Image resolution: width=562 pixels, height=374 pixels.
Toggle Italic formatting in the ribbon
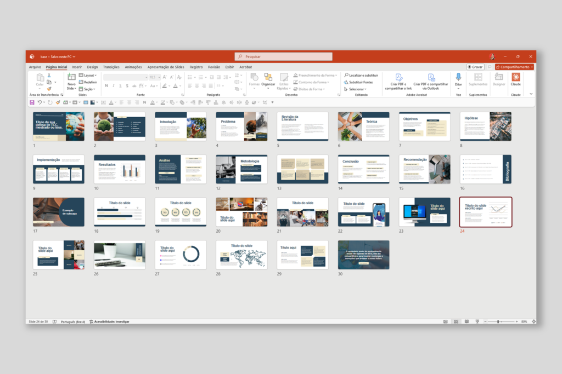click(114, 86)
